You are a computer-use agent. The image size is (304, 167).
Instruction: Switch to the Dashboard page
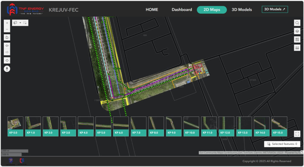182,10
